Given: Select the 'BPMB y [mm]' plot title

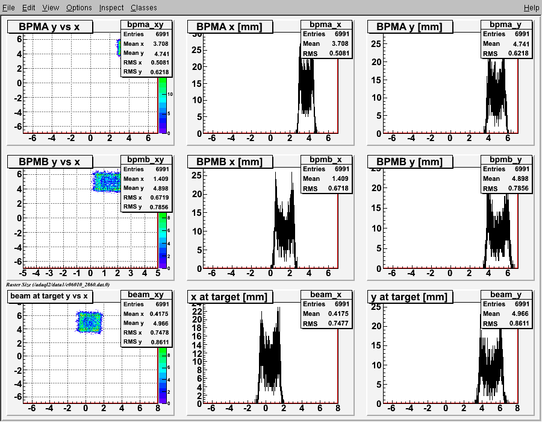Looking at the screenshot, I should click(410, 162).
